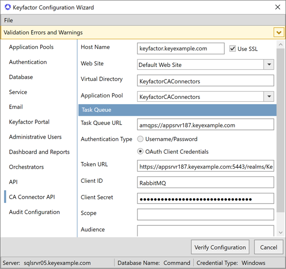Click into the Task Queue URL field
The height and width of the screenshot is (269, 286).
pos(205,125)
